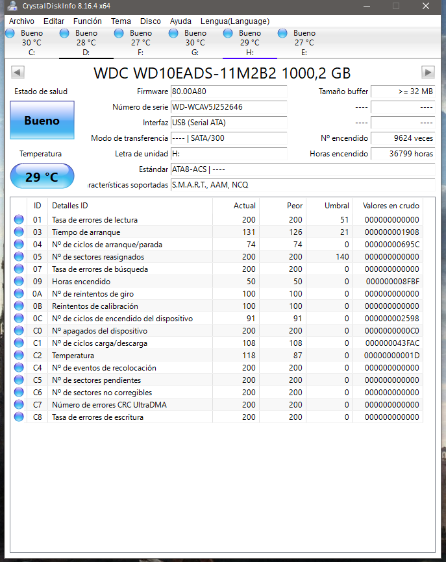Select Interfaz field USB (Serial ATA)
The image size is (446, 562).
(229, 123)
